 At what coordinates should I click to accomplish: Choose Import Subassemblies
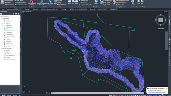tap(21, 5)
